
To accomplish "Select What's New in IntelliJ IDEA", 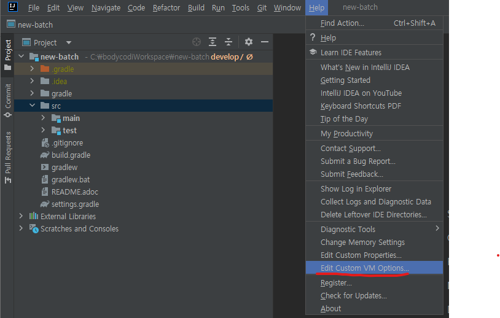I will pos(374,68).
